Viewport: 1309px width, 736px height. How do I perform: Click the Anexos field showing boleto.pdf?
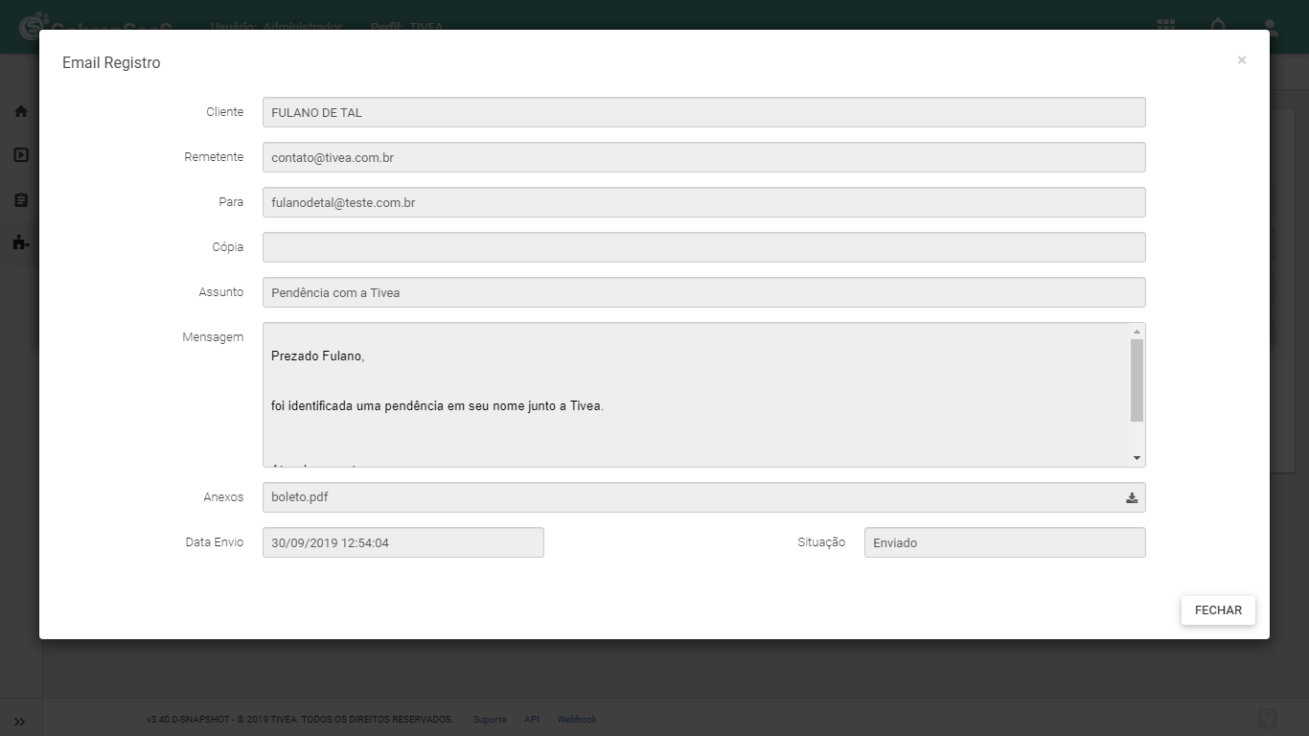tap(704, 497)
